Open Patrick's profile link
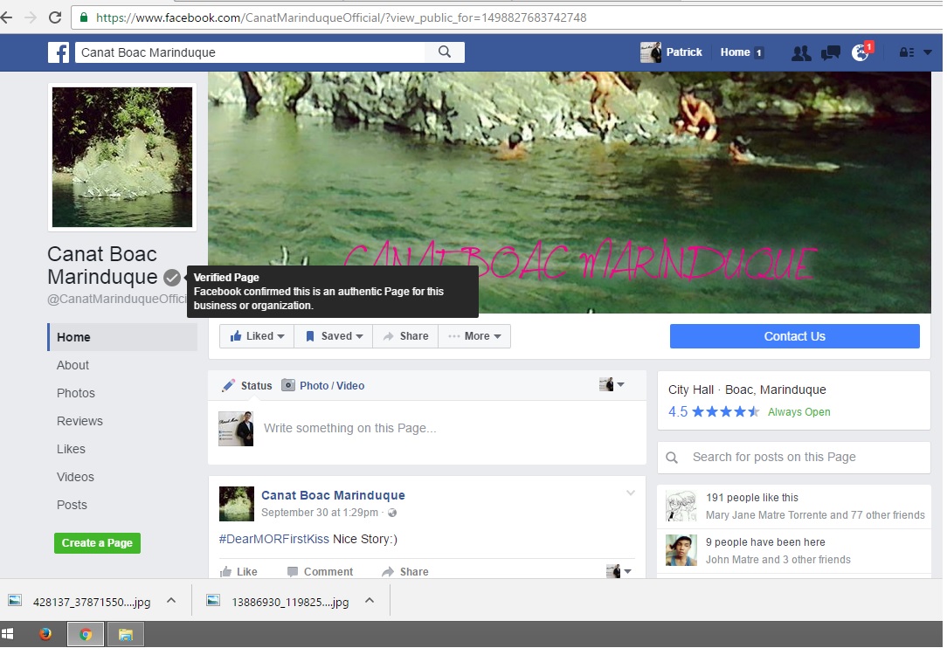The image size is (947, 655). coord(672,52)
